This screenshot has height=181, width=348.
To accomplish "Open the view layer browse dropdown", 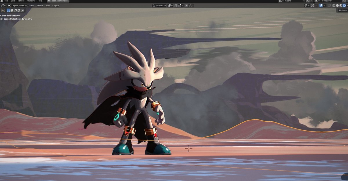I will pyautogui.click(x=317, y=1).
